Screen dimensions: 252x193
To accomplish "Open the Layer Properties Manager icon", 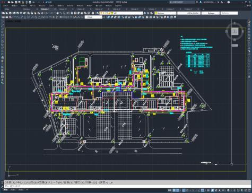I will tap(98, 13).
